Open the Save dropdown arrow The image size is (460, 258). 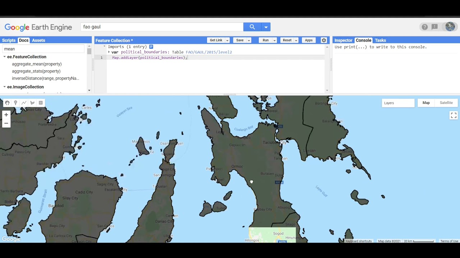tap(249, 40)
